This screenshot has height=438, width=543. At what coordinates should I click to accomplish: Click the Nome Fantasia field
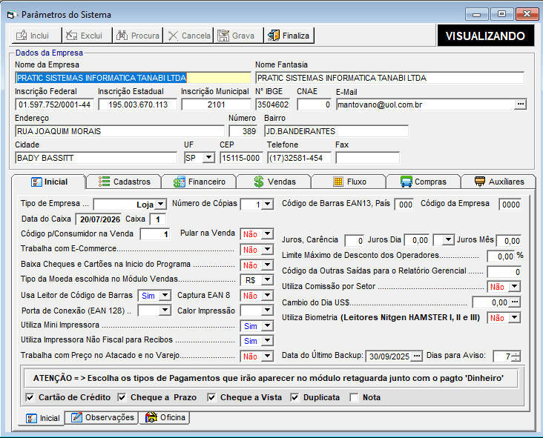click(390, 78)
